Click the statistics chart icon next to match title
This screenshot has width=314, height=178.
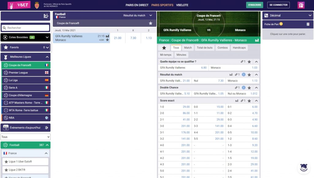click(257, 40)
